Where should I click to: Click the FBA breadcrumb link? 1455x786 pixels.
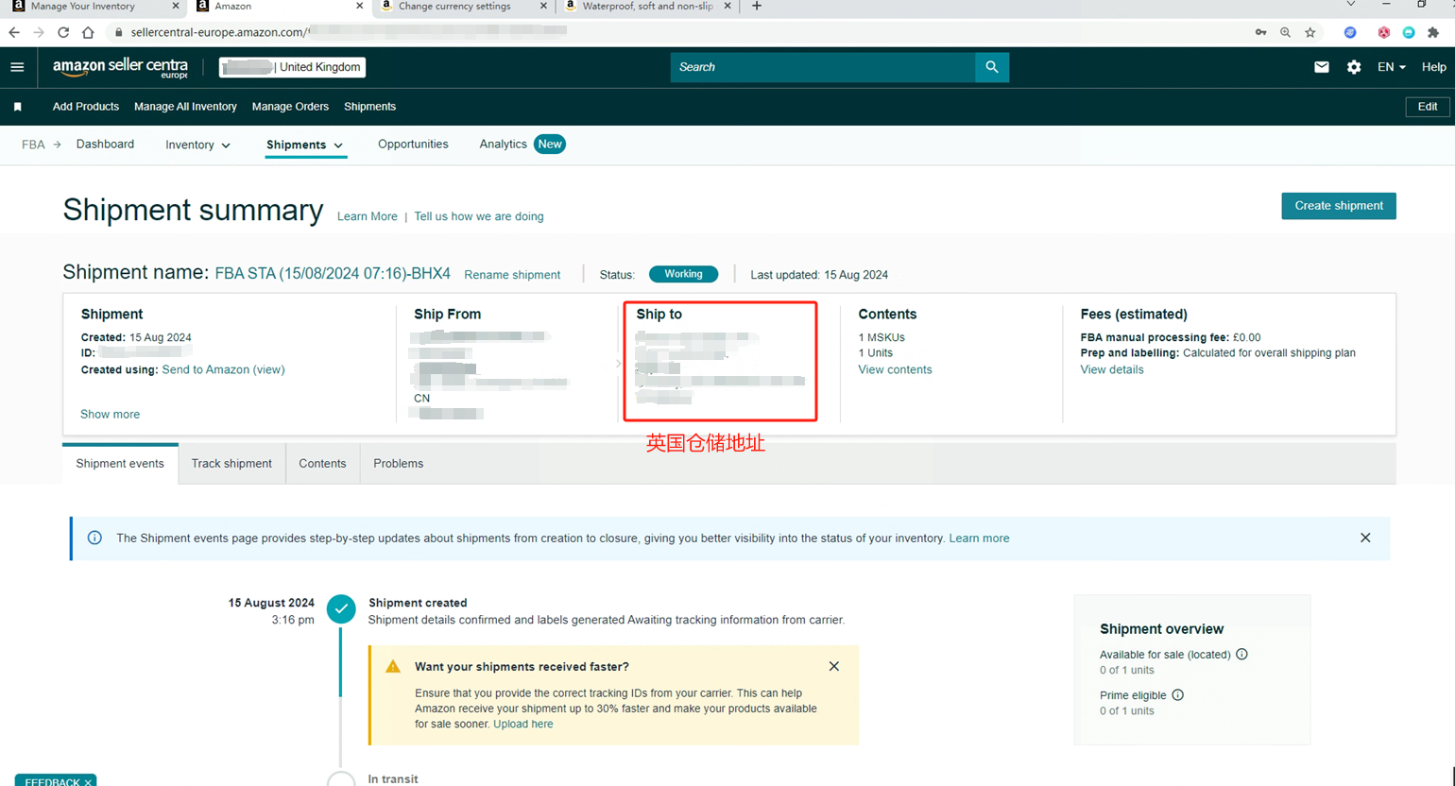click(x=33, y=145)
